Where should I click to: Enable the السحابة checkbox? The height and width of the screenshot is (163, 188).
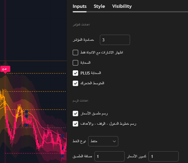click(x=75, y=63)
